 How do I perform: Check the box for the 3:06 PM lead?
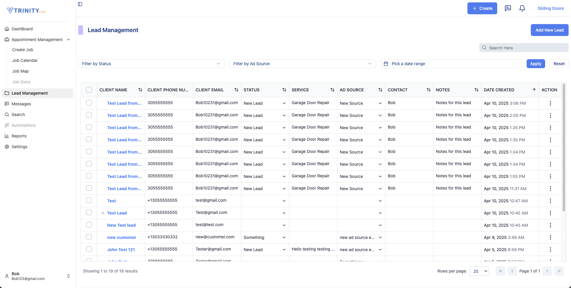(x=89, y=103)
